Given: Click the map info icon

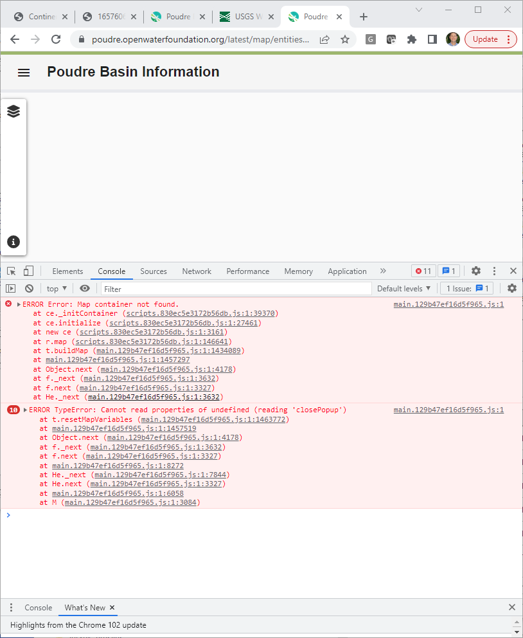Looking at the screenshot, I should point(13,242).
